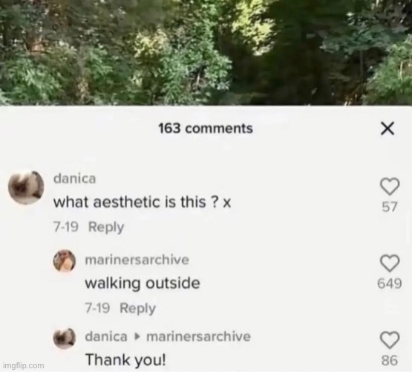Select the 'what aesthetic is this ? x' text
The height and width of the screenshot is (372, 412).
click(x=142, y=202)
